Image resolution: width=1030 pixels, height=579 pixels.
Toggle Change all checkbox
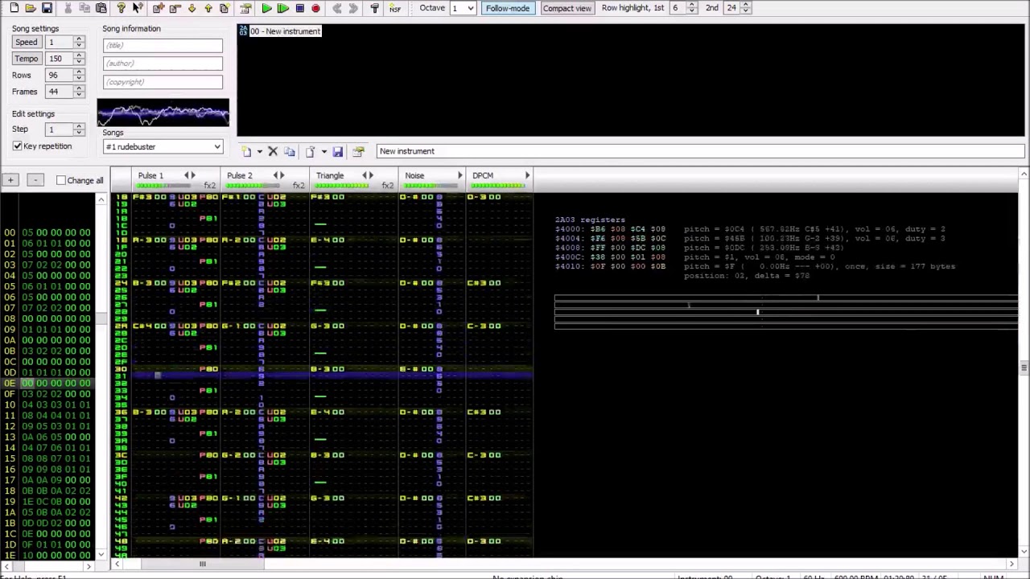click(x=61, y=180)
